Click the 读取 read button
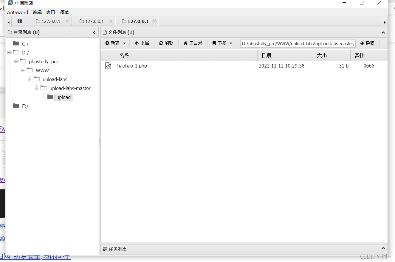This screenshot has width=395, height=262. tap(367, 43)
